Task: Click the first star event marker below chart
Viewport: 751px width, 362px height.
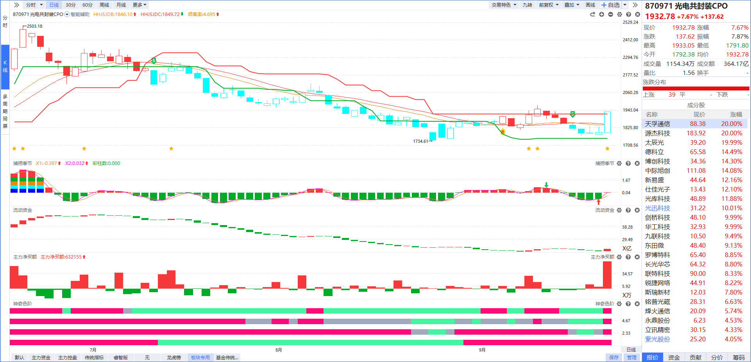Action: coord(14,149)
